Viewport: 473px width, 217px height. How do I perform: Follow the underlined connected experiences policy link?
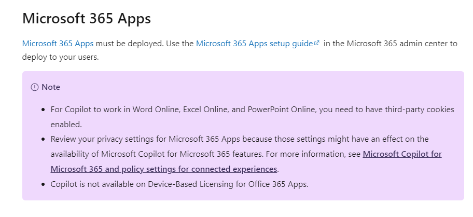(246, 161)
